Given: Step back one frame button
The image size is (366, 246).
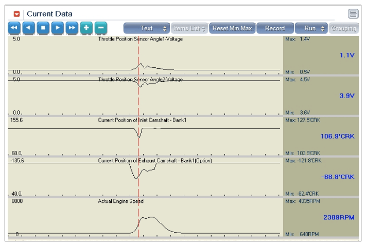Looking at the screenshot, I should click(x=28, y=28).
